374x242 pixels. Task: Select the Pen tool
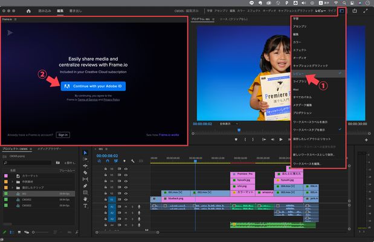click(85, 186)
